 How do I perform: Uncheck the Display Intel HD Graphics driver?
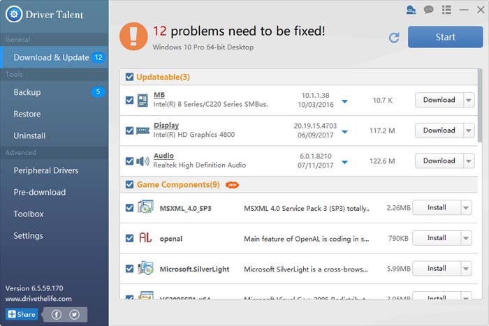click(129, 131)
